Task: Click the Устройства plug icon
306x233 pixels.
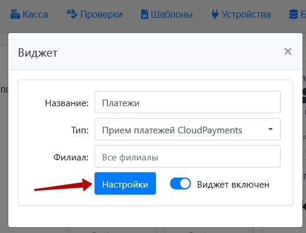Action: [x=215, y=14]
